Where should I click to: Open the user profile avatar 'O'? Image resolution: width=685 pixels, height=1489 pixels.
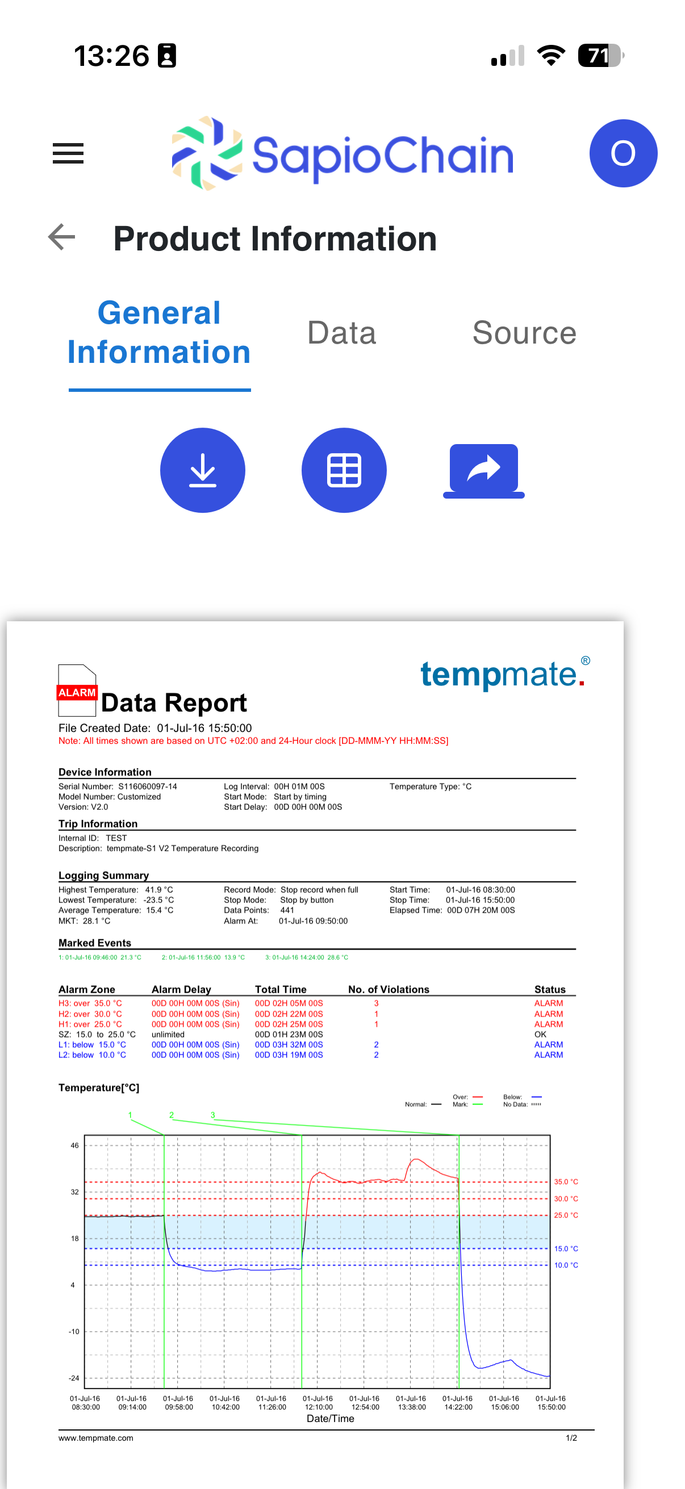[623, 154]
